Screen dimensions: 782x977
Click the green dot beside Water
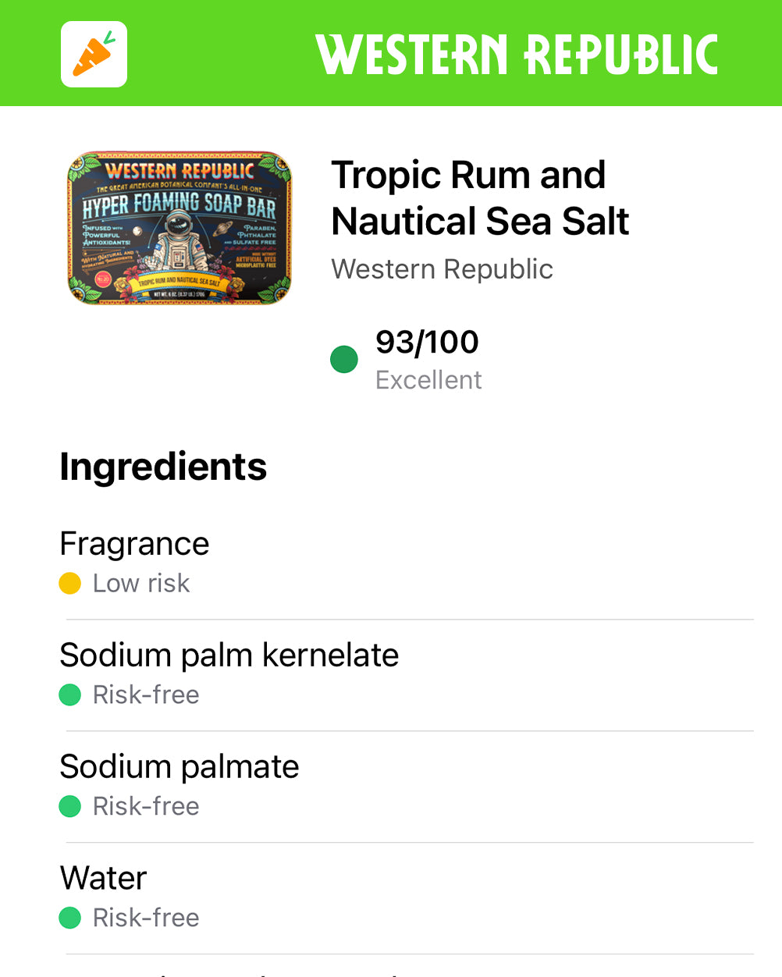tap(70, 918)
